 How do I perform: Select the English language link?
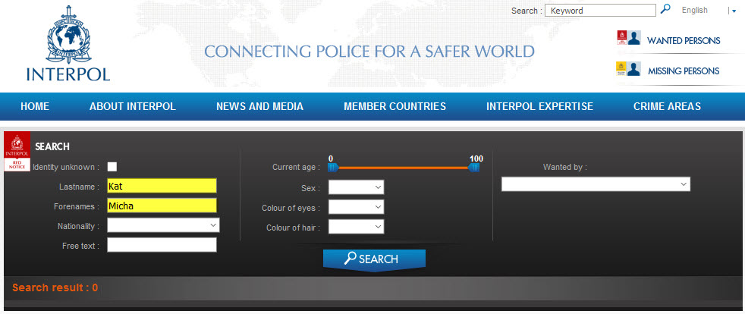(695, 10)
